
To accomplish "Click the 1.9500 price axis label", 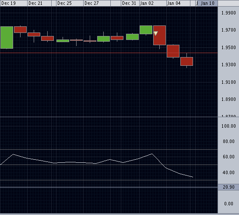I will pyautogui.click(x=228, y=47).
